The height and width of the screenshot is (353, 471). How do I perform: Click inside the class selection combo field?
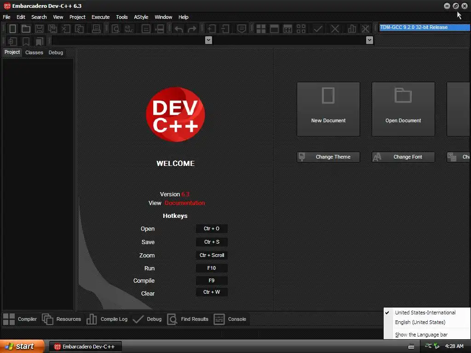click(129, 40)
